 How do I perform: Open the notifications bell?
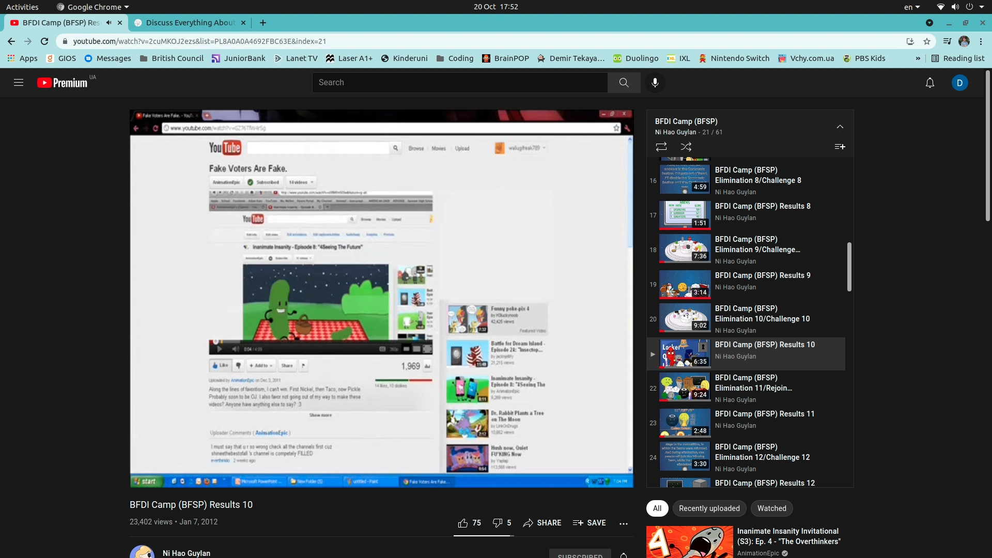click(x=929, y=83)
